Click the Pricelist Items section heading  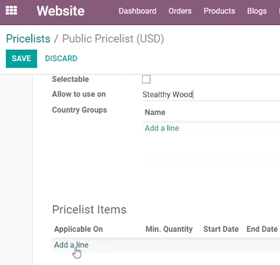(x=89, y=209)
